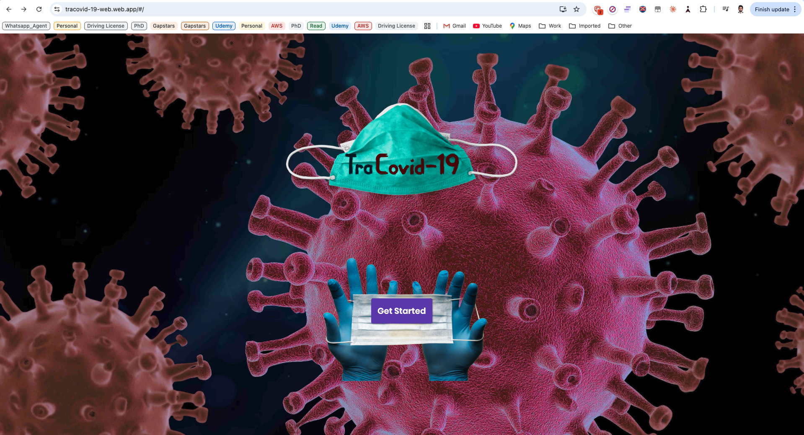The height and width of the screenshot is (435, 804).
Task: Reload the TraCovid-19 page
Action: point(39,9)
